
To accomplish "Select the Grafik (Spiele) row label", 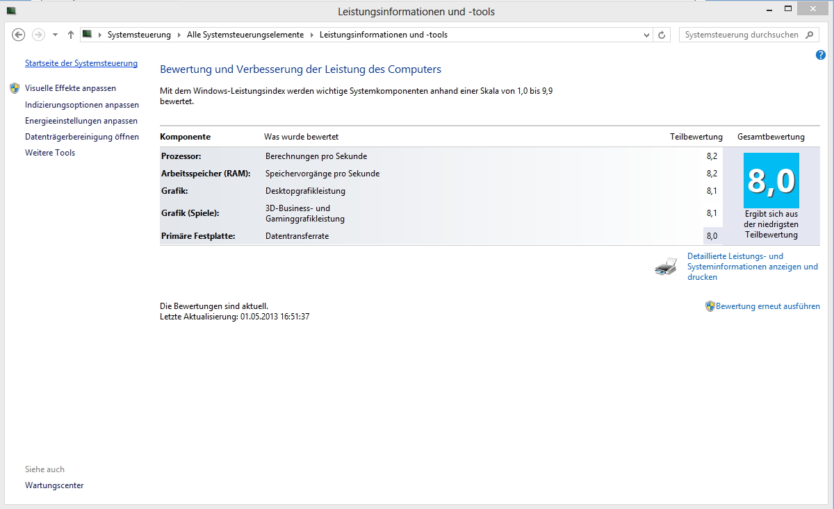I will [x=190, y=213].
